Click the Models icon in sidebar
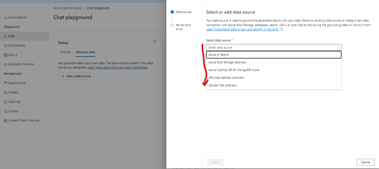Image resolution: width=379 pixels, height=169 pixels. 6,93
